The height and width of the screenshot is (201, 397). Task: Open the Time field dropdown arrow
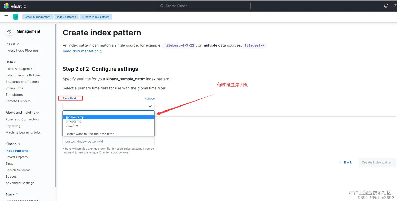point(150,106)
